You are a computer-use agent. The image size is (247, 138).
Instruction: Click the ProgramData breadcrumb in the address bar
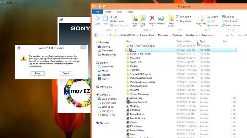(x=147, y=35)
